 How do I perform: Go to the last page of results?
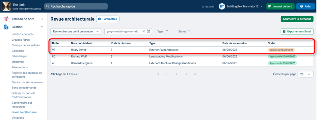tap(195, 74)
